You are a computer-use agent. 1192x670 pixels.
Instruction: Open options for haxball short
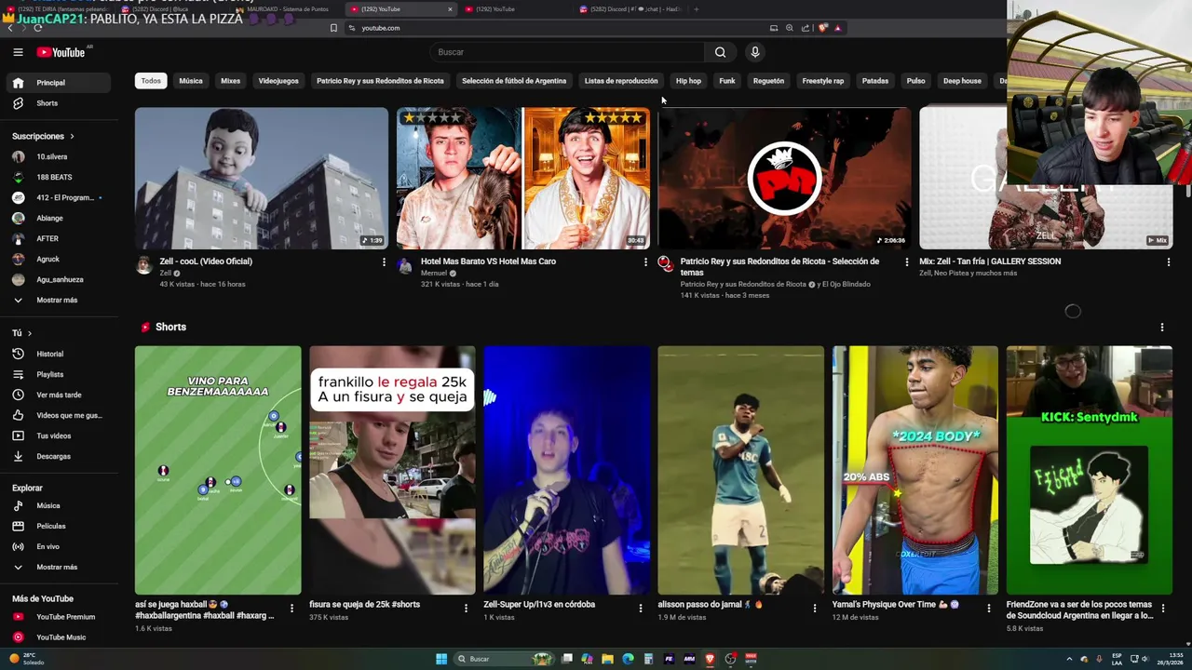tap(291, 609)
